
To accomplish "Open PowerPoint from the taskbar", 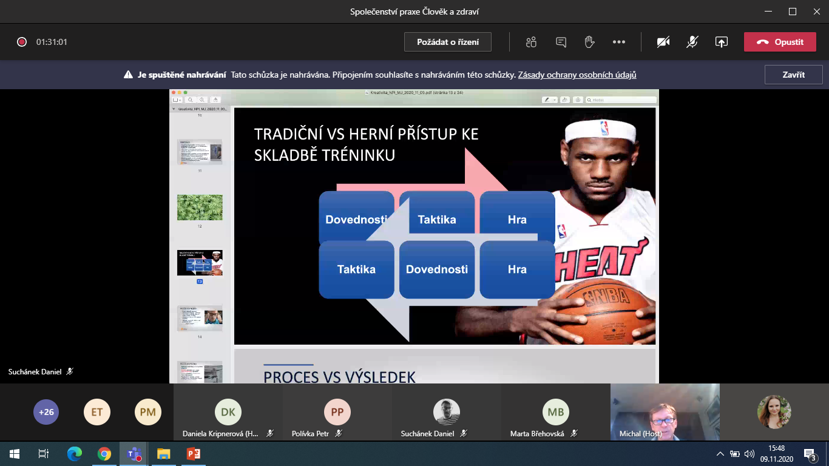I will [193, 453].
